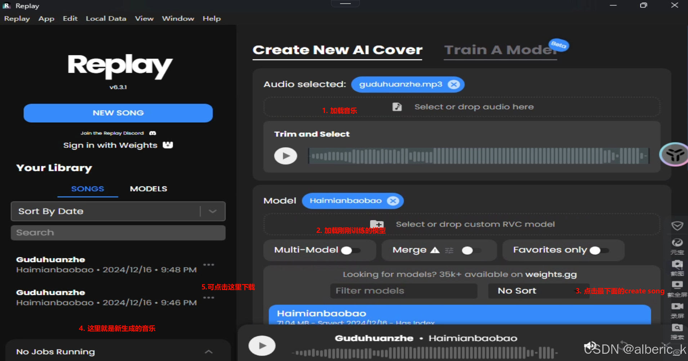Play Guduhuanzhe in the bottom player
The image size is (688, 361).
[262, 346]
